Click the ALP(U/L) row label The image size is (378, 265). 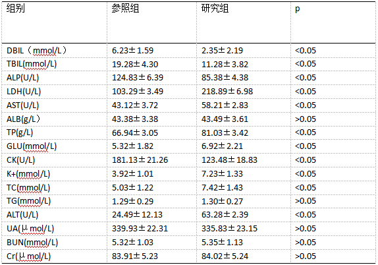pos(22,78)
